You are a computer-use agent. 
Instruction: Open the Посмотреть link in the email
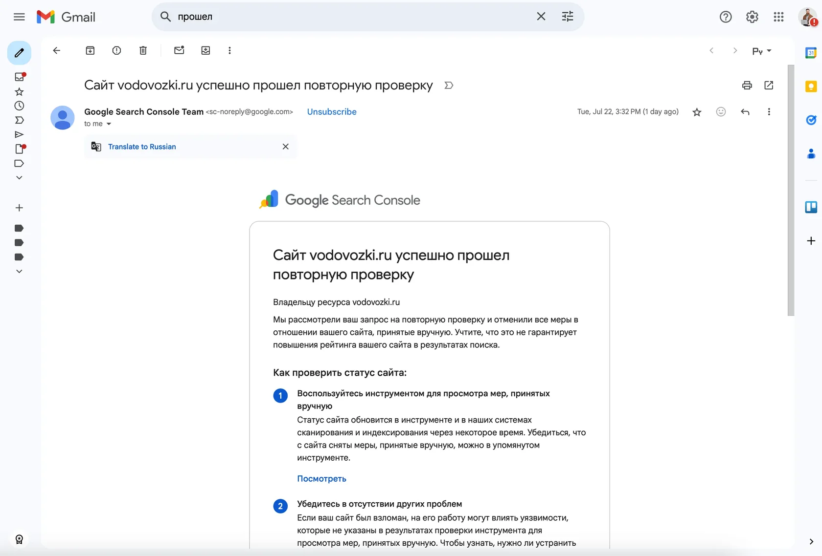coord(321,479)
